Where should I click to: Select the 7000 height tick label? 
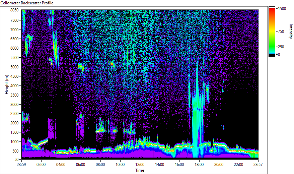coord(14,30)
